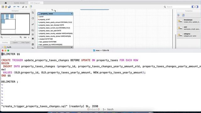
Task: Click the Search field in toolbar
Action: (177, 7)
